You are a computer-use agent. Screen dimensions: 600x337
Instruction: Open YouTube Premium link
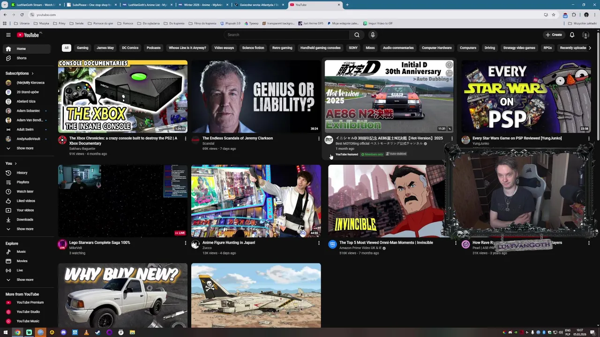coord(30,302)
